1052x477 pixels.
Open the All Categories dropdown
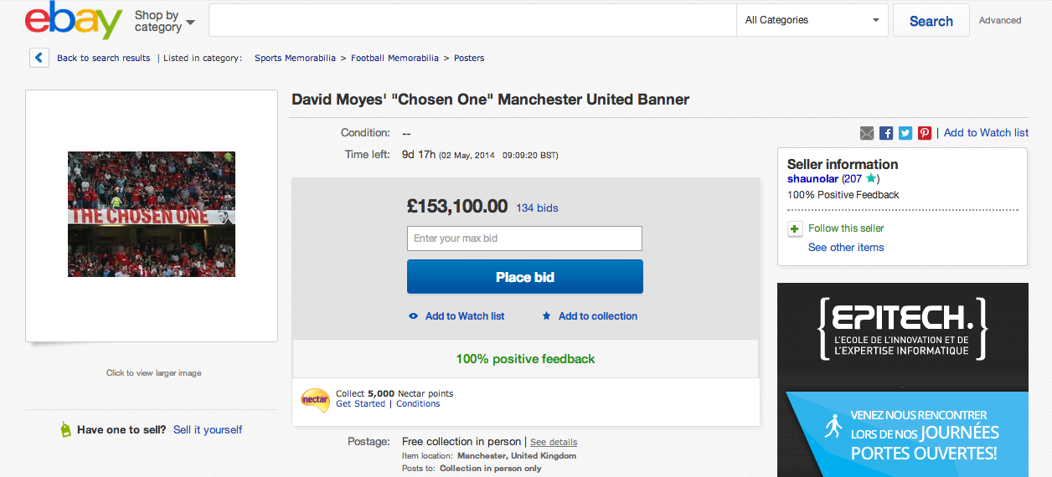coord(812,20)
